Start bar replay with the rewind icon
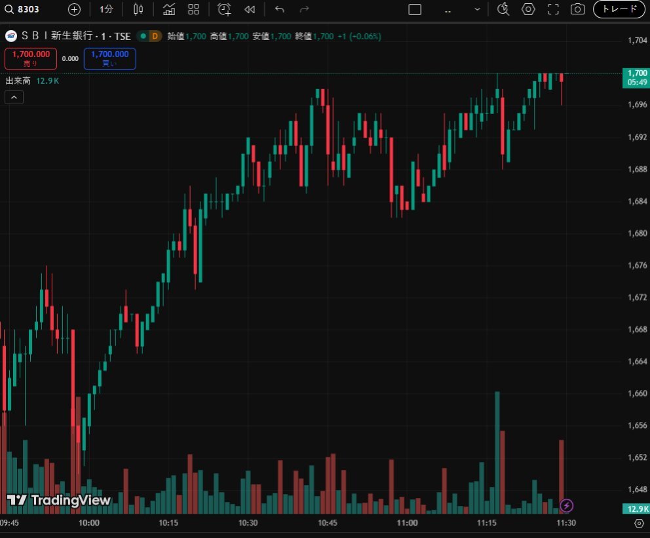650x538 pixels. pos(249,9)
